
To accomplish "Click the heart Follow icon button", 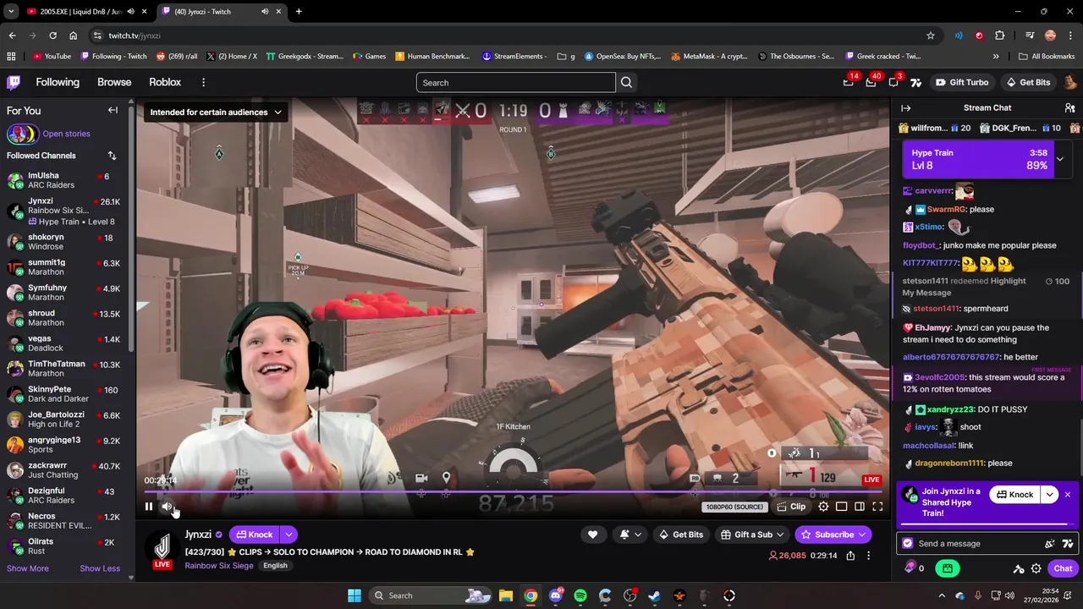I will [592, 535].
